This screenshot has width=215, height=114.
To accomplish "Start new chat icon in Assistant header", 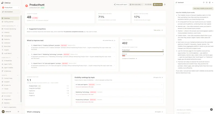I will 210,2.
